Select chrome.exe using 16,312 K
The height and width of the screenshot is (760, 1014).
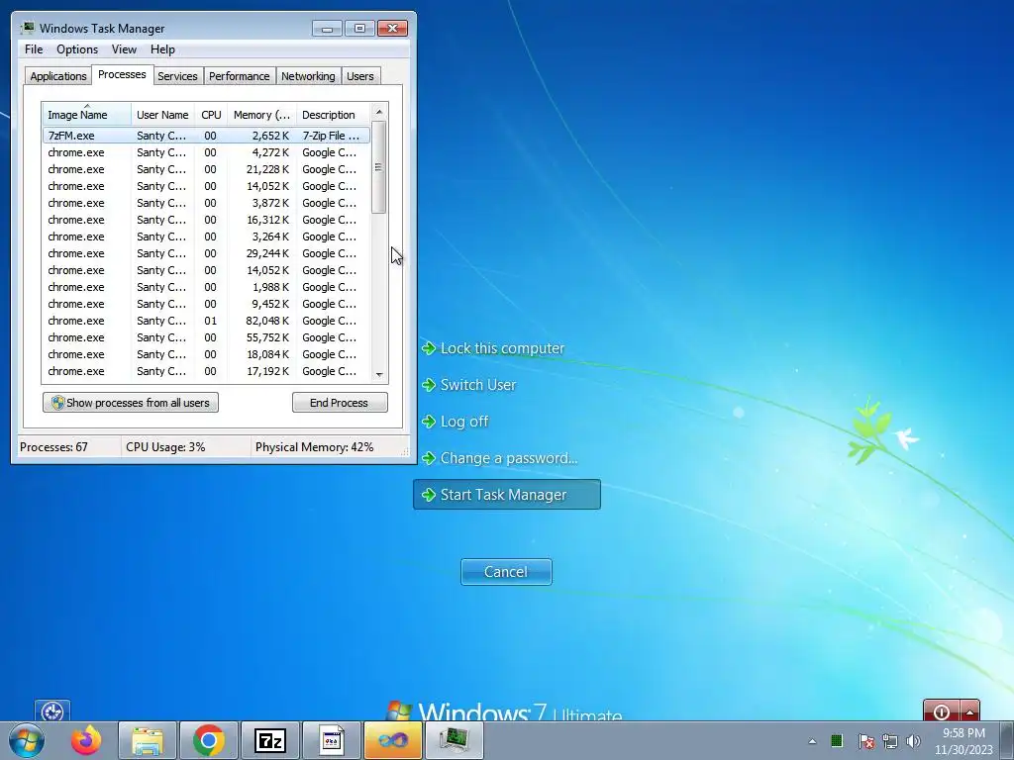tap(206, 220)
